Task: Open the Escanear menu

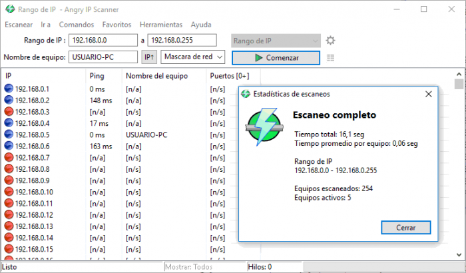Action: click(x=19, y=25)
